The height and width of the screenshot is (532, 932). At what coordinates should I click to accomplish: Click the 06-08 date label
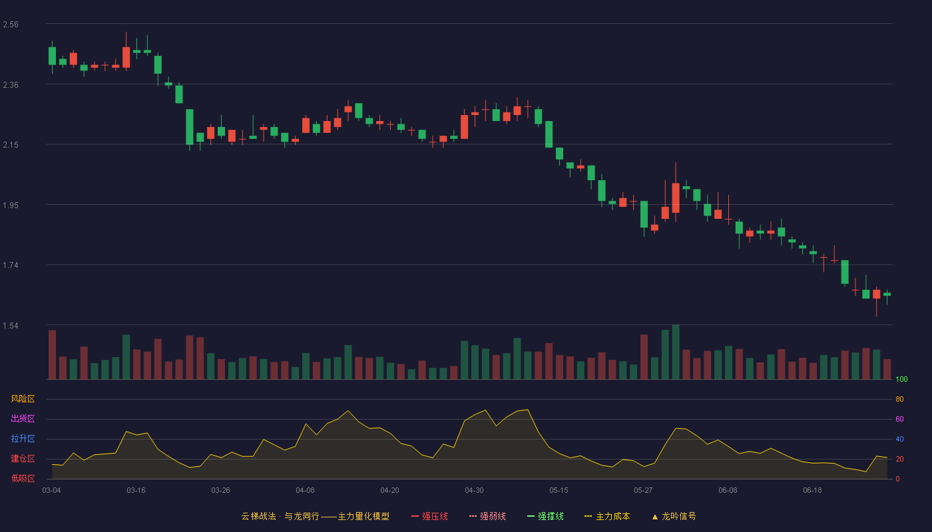coord(728,490)
